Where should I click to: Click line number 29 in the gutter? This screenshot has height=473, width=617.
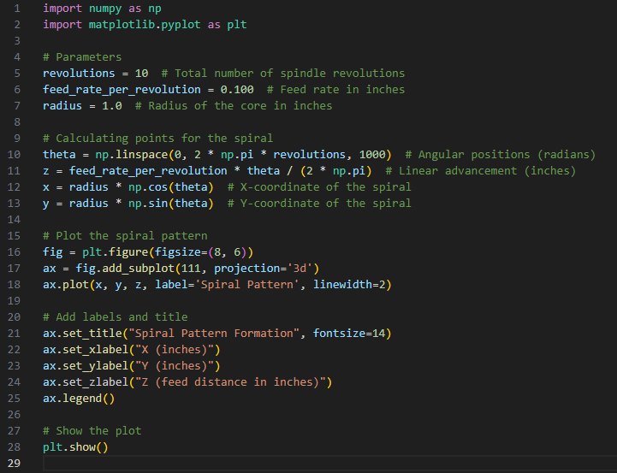point(14,464)
